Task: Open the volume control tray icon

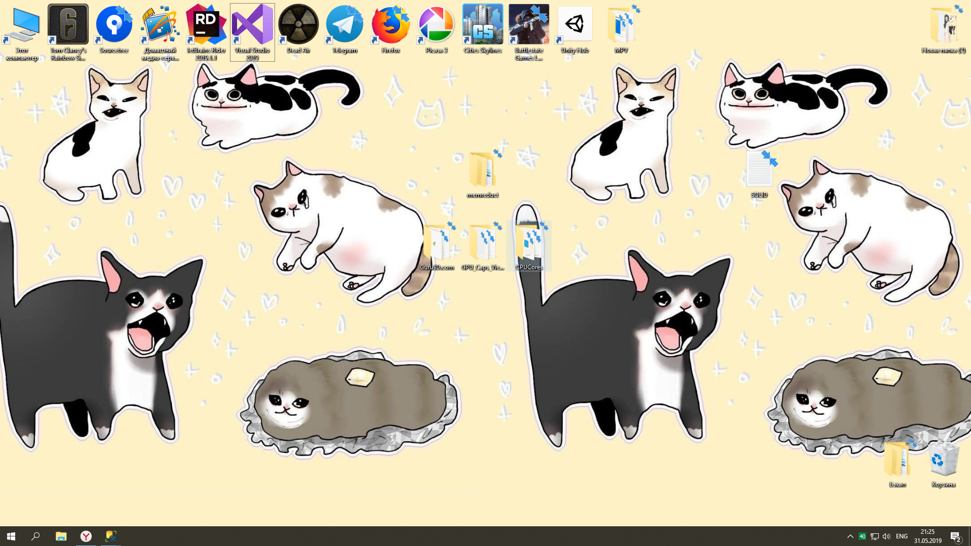Action: [886, 536]
